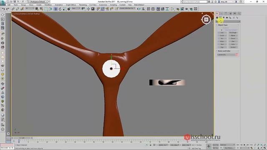267x150 pixels.
Task: Click the Line shape button
Action: pyautogui.click(x=222, y=32)
